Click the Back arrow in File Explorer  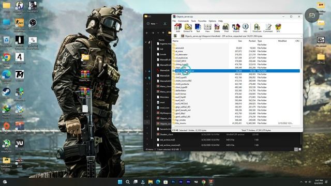(147, 33)
